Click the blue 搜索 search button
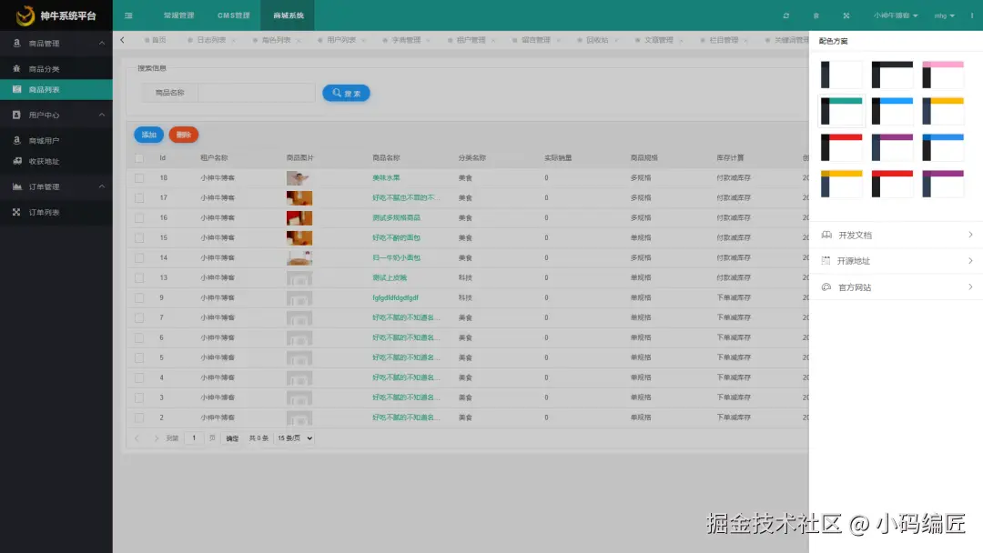Viewport: 983px width, 553px height. pos(346,94)
